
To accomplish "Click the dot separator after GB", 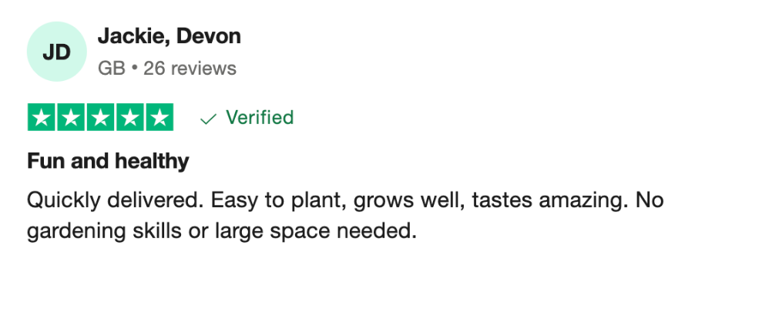I will click(134, 69).
